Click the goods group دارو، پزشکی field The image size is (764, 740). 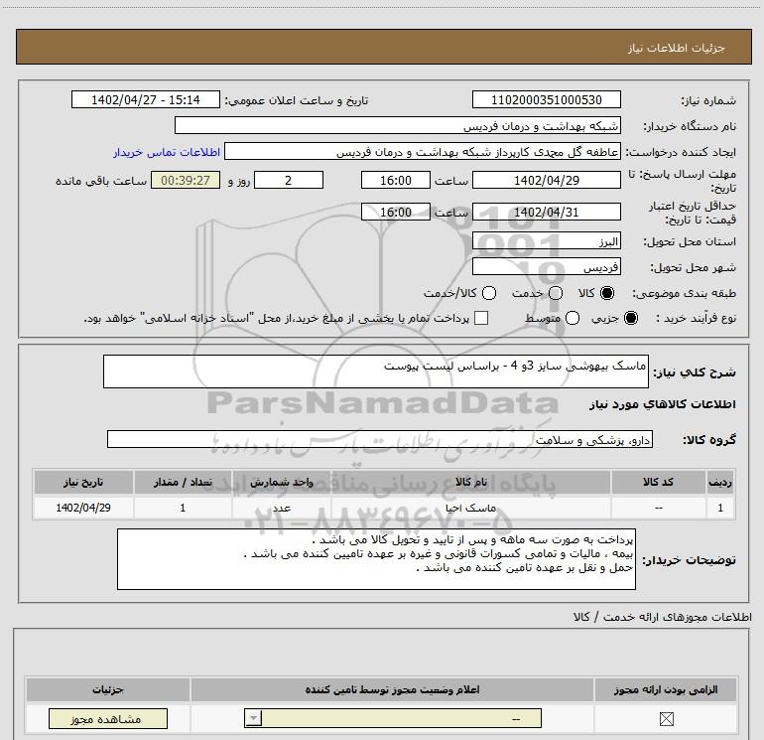(x=380, y=439)
